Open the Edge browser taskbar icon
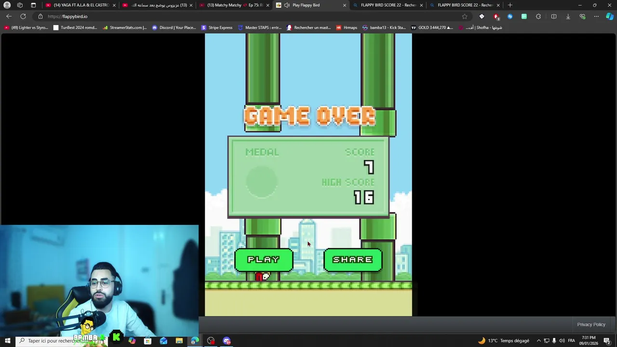Image resolution: width=617 pixels, height=347 pixels. tap(195, 341)
